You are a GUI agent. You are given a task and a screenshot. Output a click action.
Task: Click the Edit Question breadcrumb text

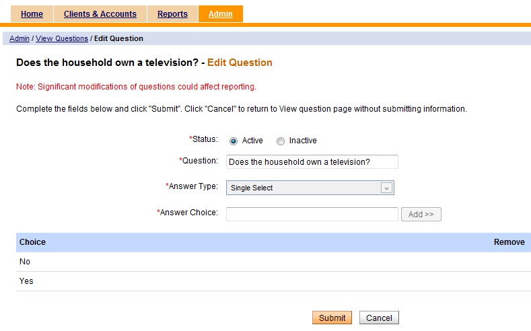118,38
